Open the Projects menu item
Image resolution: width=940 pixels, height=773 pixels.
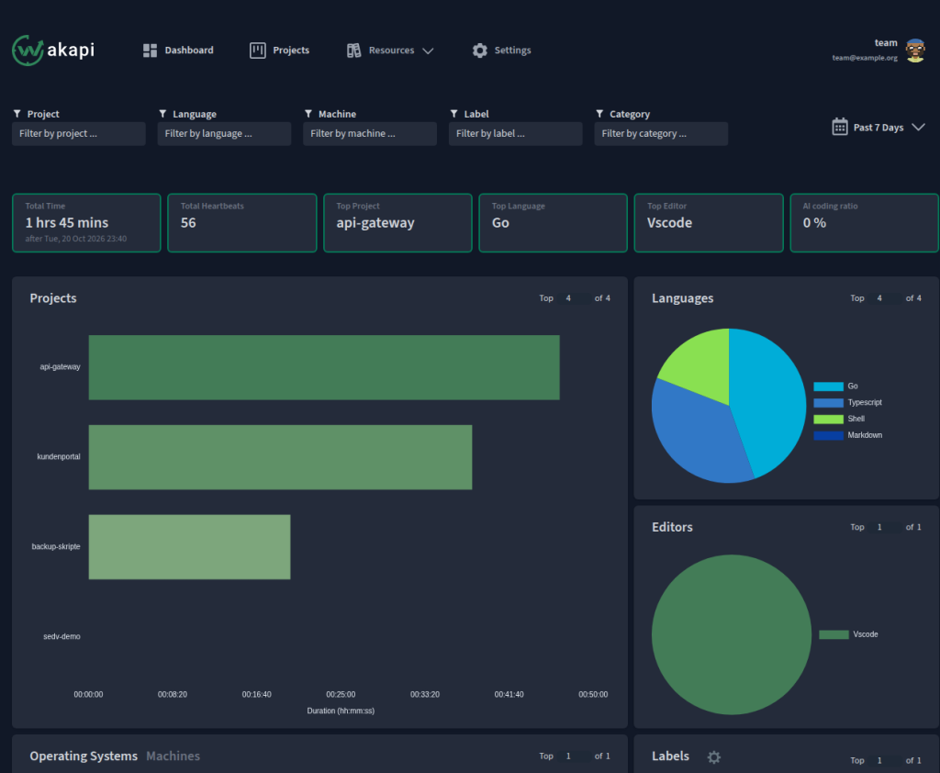279,50
